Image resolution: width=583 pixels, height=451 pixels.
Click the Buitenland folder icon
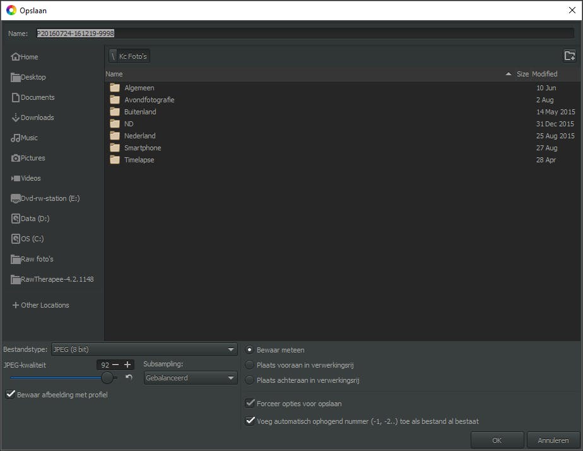click(x=115, y=112)
